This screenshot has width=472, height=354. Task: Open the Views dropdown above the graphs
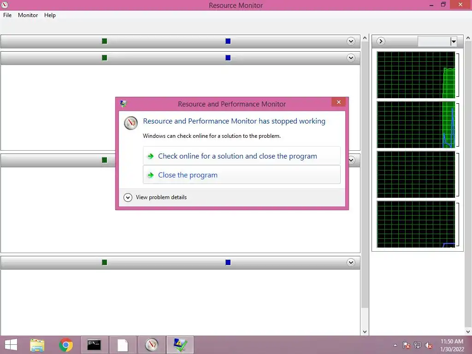pos(454,41)
